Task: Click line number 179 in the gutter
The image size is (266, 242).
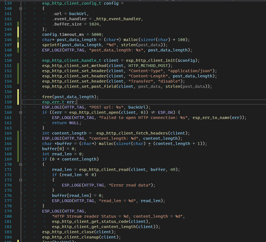Action: tap(8, 211)
